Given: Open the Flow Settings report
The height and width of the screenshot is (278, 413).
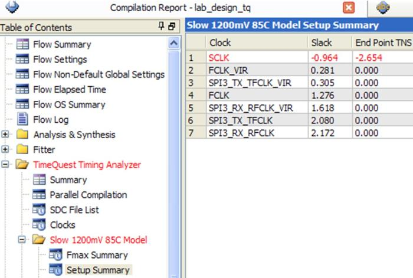Looking at the screenshot, I should click(x=60, y=60).
